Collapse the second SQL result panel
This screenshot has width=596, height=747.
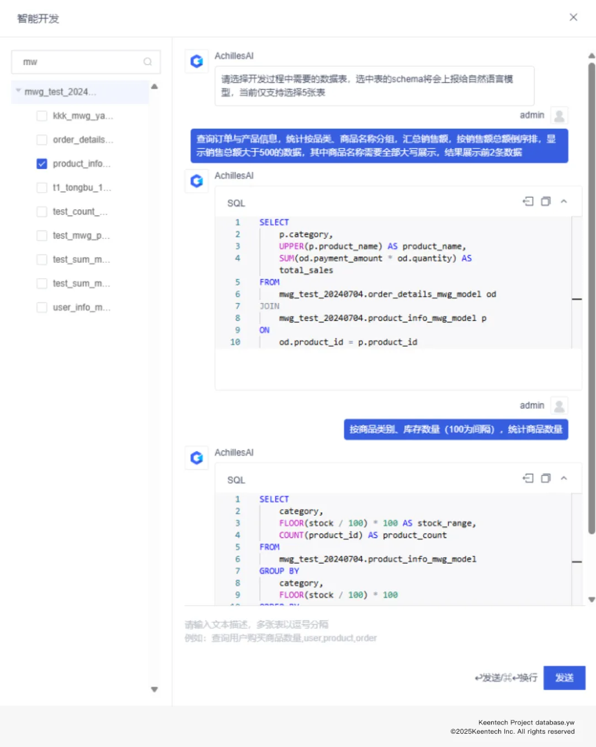tap(564, 478)
